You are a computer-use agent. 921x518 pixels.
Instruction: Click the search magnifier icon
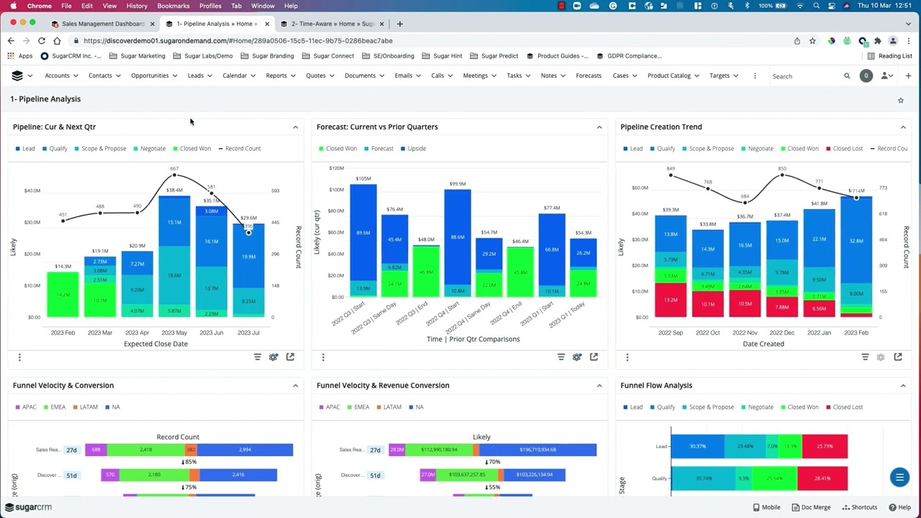[847, 76]
